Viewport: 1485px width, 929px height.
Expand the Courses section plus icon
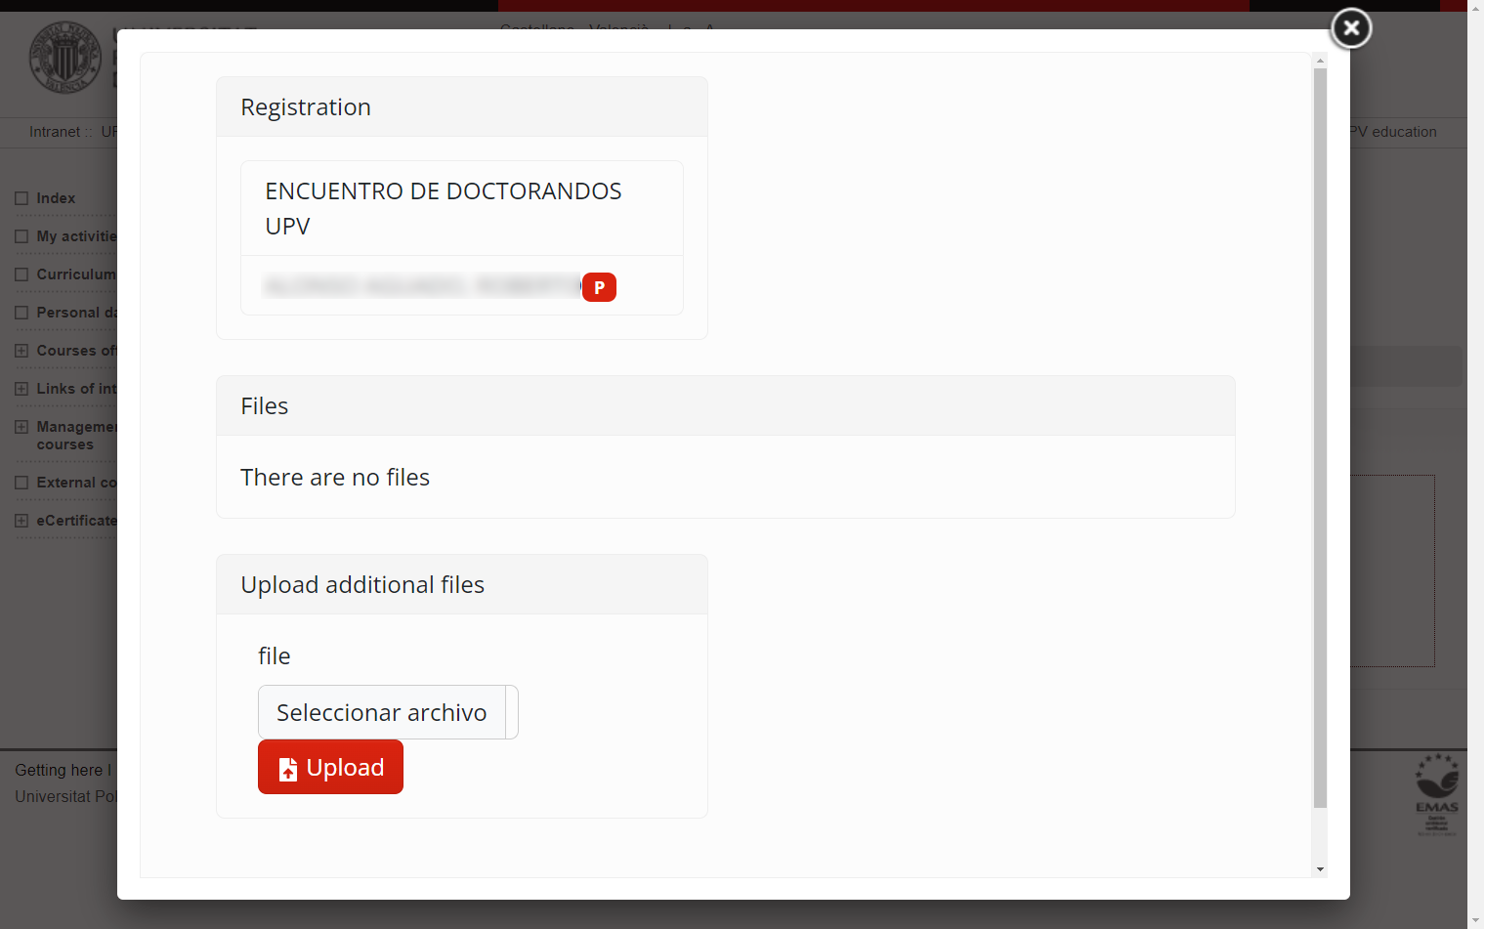point(21,351)
